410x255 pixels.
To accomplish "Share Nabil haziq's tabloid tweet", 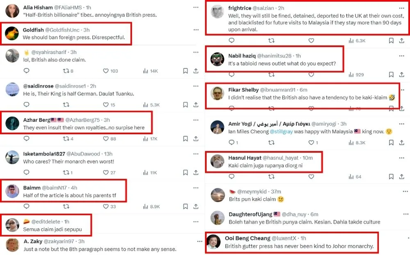I will (402, 74).
